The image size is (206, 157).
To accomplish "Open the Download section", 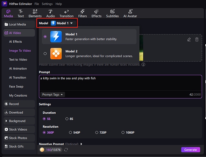I will [x=19, y=112].
